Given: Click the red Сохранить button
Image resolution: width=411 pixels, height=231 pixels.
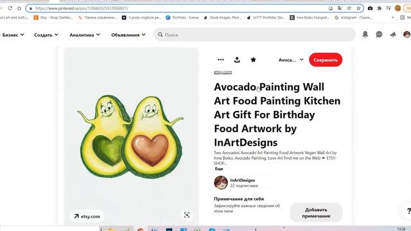Looking at the screenshot, I should 326,60.
